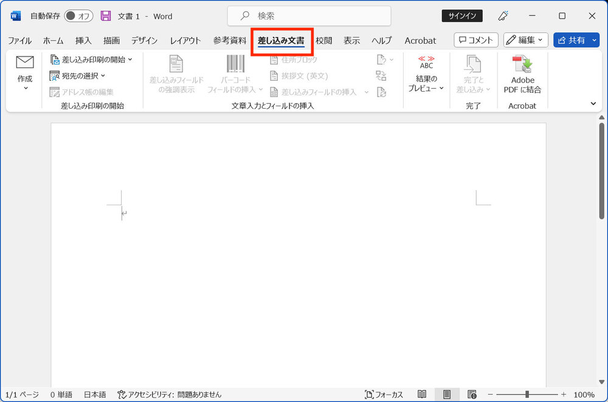This screenshot has height=402, width=608.
Task: Collapse the ribbon using the chevron
Action: coord(593,104)
